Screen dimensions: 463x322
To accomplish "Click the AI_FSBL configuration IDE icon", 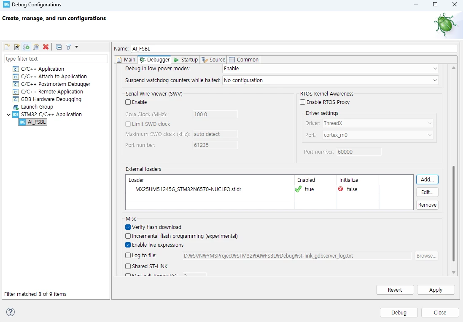I will coord(22,122).
